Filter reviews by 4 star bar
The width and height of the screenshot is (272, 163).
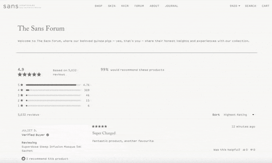(53, 90)
